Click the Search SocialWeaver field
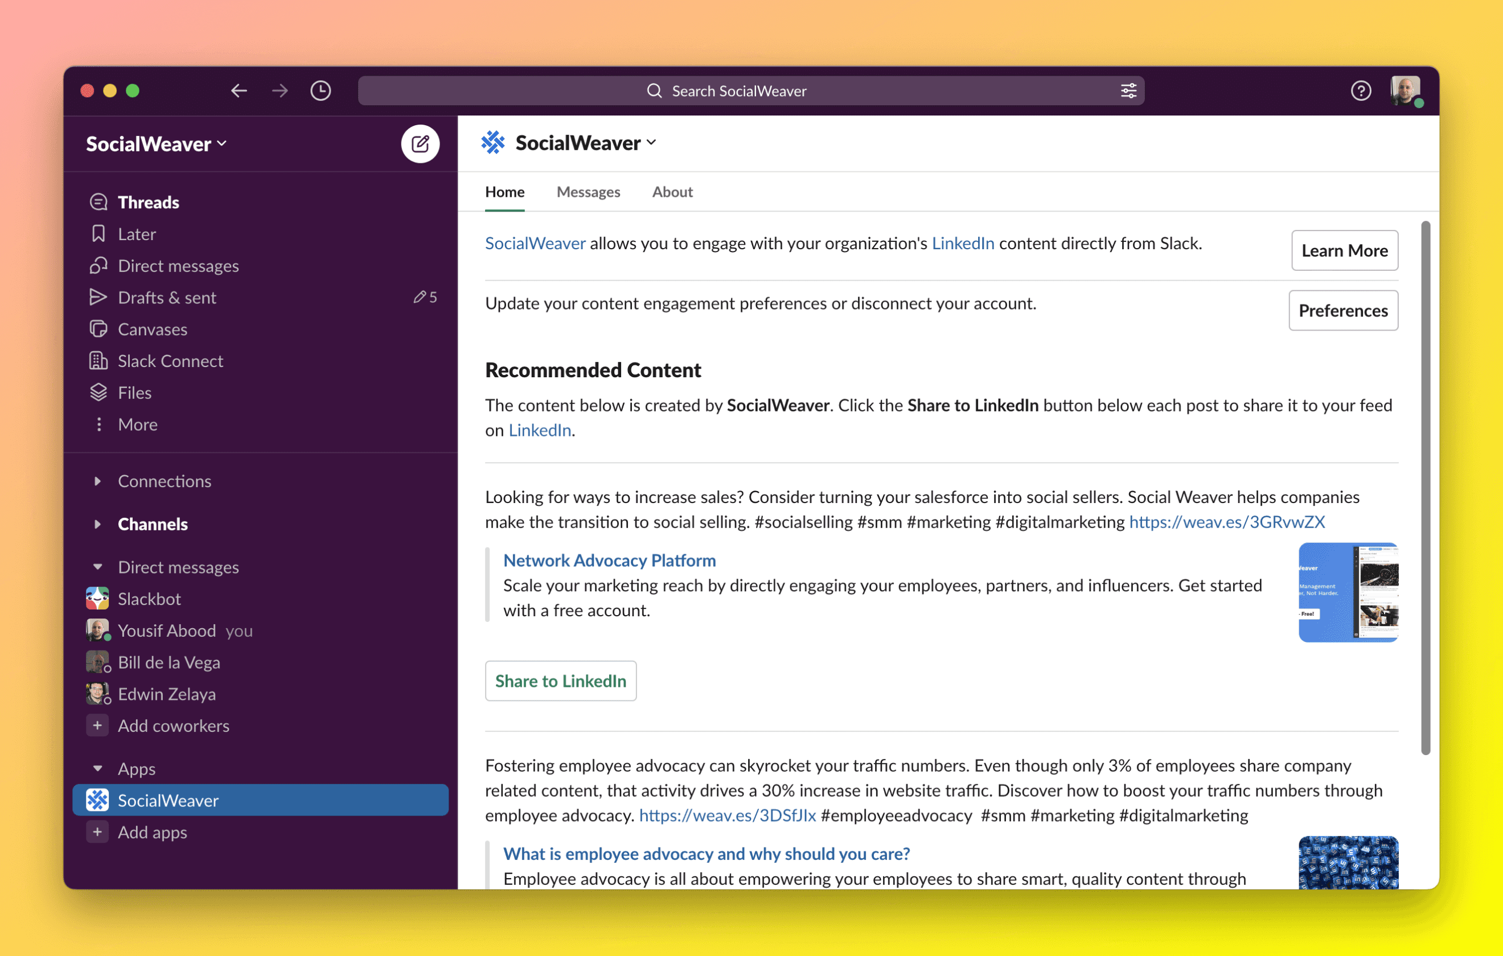Viewport: 1503px width, 956px height. tap(751, 91)
